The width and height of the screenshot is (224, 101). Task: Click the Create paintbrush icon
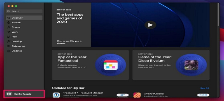pos(9,27)
